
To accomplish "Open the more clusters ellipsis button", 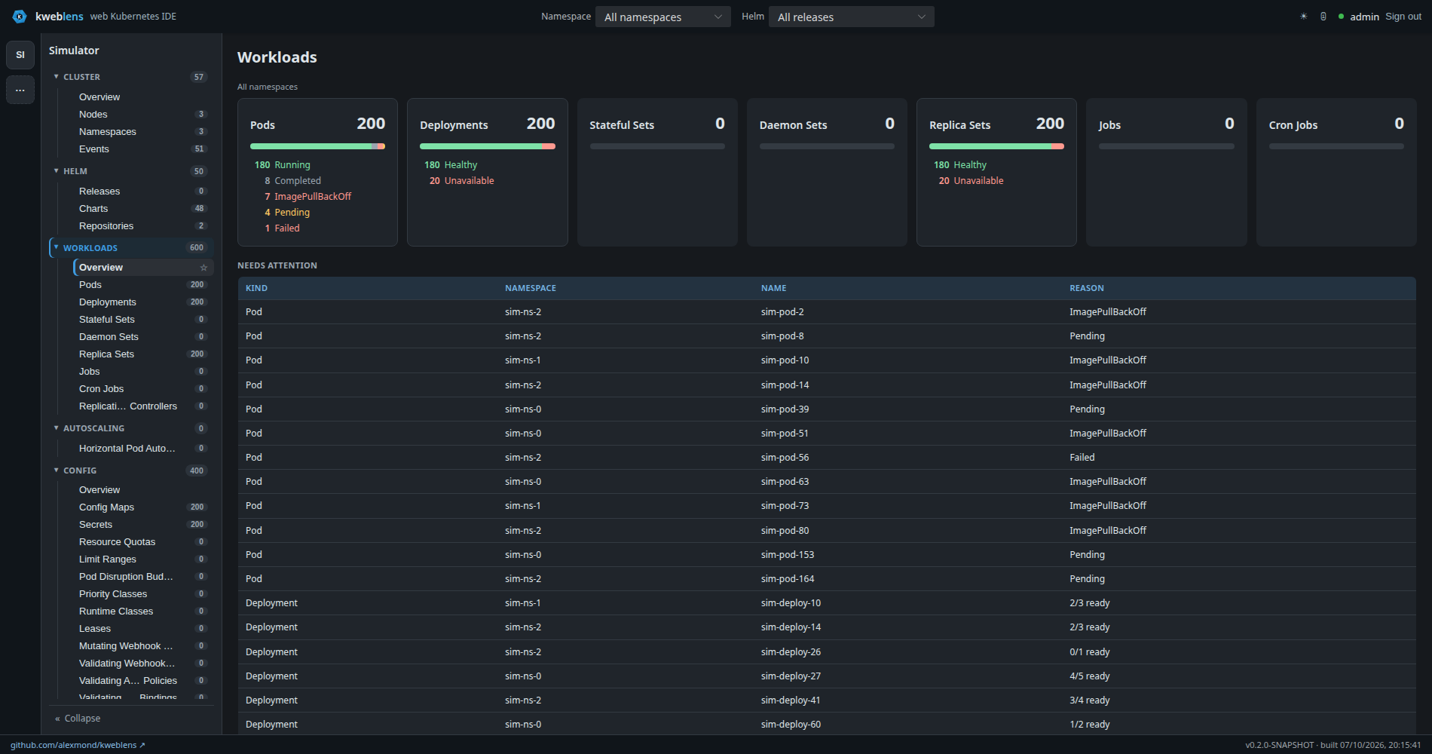I will [20, 90].
